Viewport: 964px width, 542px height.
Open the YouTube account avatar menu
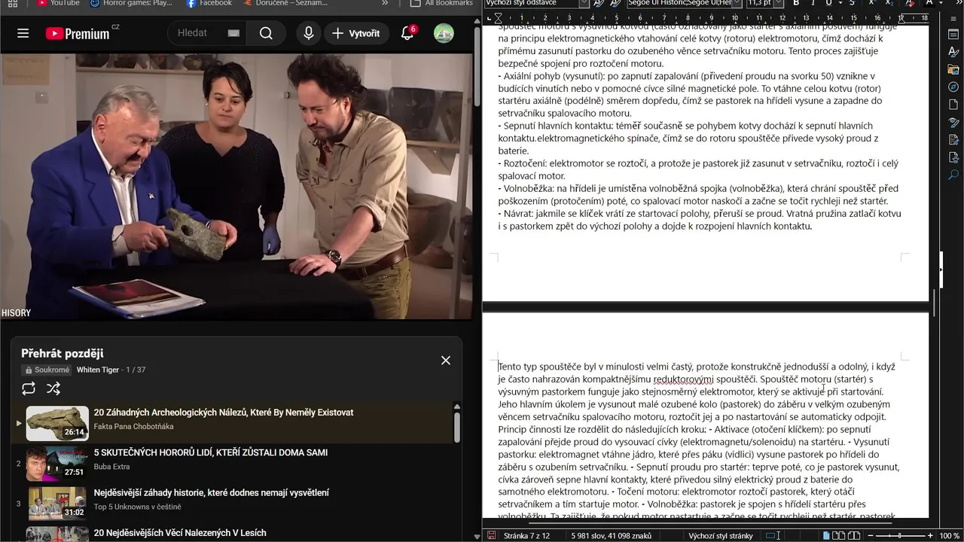tap(444, 33)
